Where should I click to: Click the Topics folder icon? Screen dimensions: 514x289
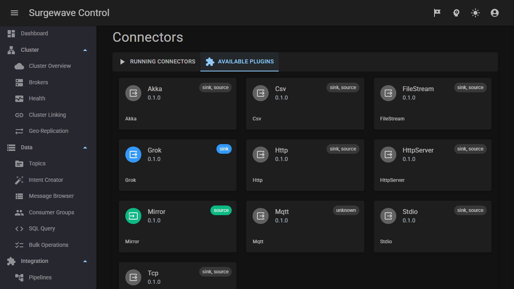[19, 164]
